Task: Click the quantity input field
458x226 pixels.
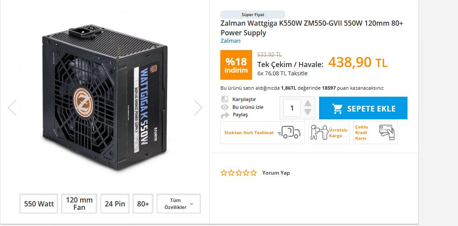Action: [x=292, y=108]
